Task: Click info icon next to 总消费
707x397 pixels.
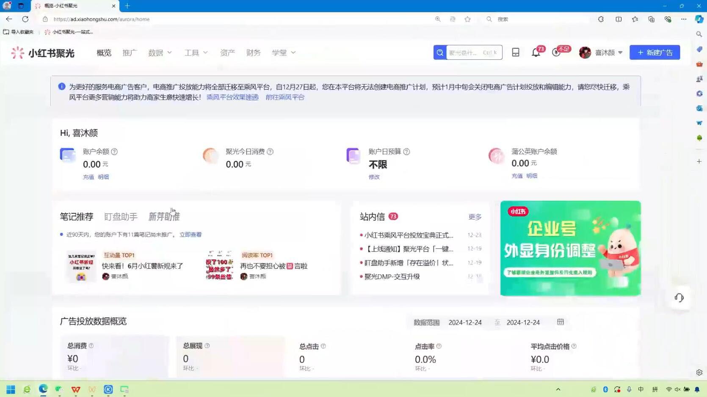Action: (x=91, y=346)
